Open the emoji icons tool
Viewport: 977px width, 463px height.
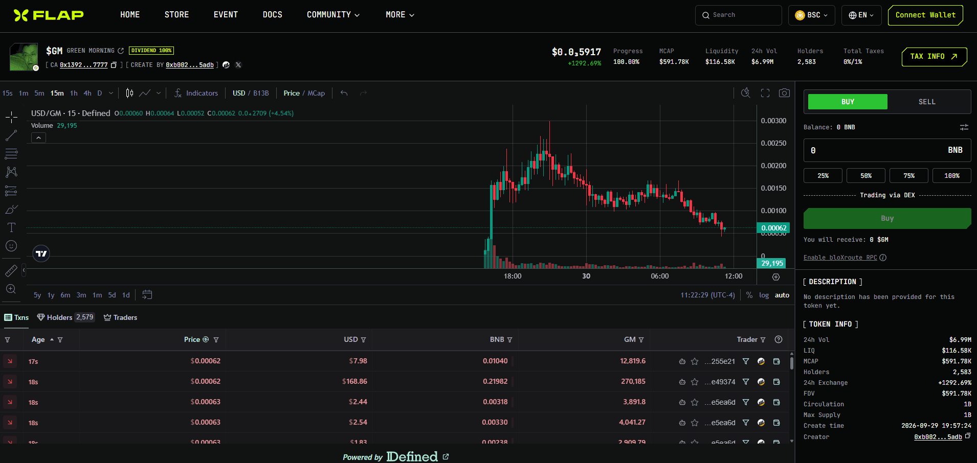[x=11, y=246]
